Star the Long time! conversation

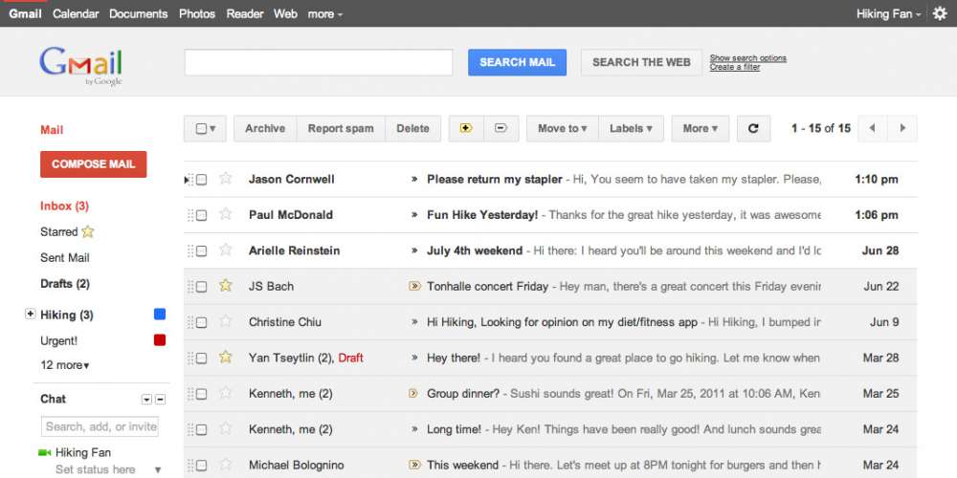click(226, 428)
